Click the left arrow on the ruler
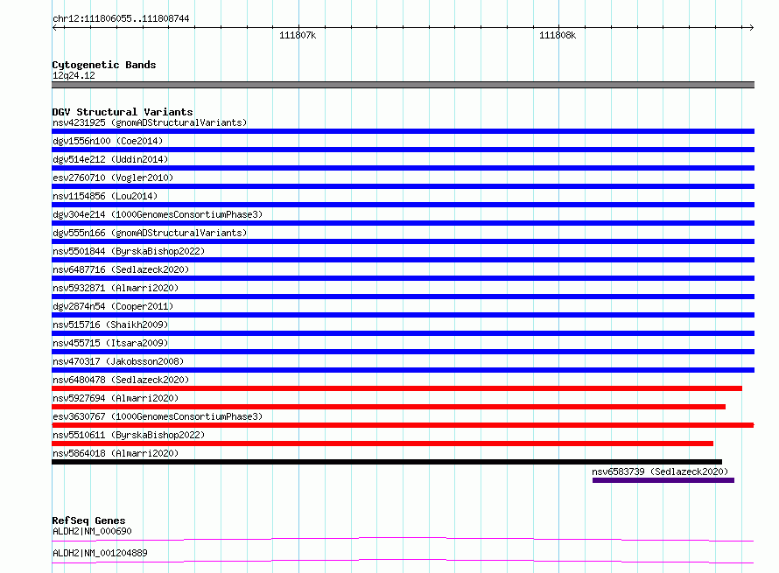 click(55, 27)
